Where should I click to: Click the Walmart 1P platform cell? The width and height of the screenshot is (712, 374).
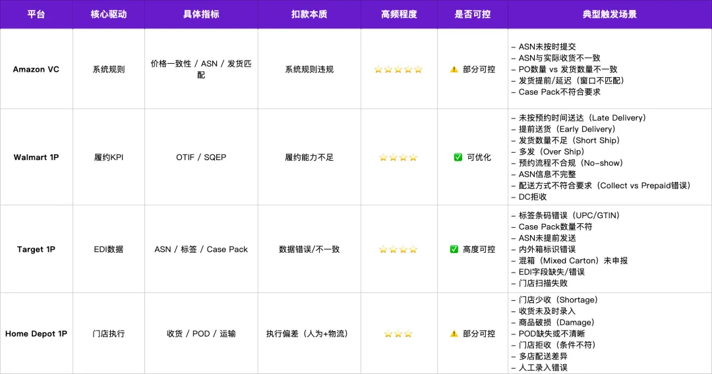tap(36, 157)
